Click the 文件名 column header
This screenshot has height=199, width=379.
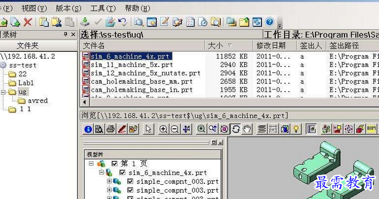pos(143,46)
